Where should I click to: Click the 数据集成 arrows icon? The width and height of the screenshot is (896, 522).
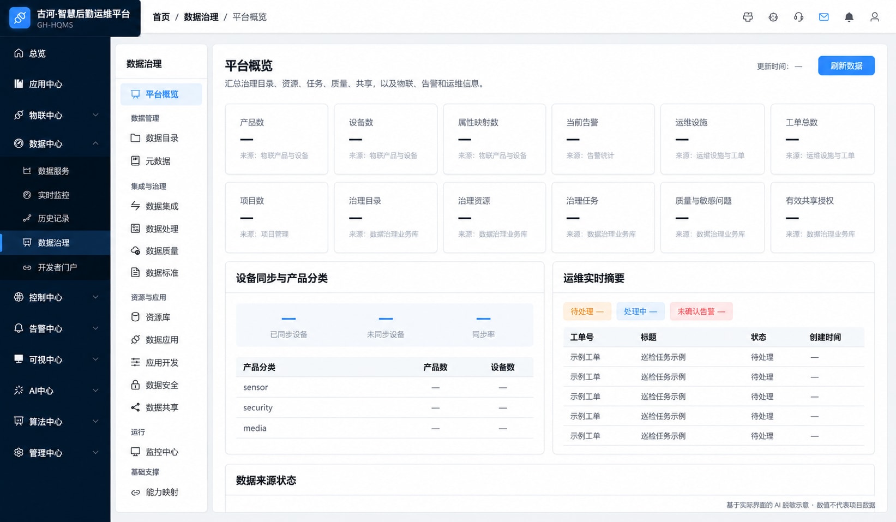tap(135, 206)
